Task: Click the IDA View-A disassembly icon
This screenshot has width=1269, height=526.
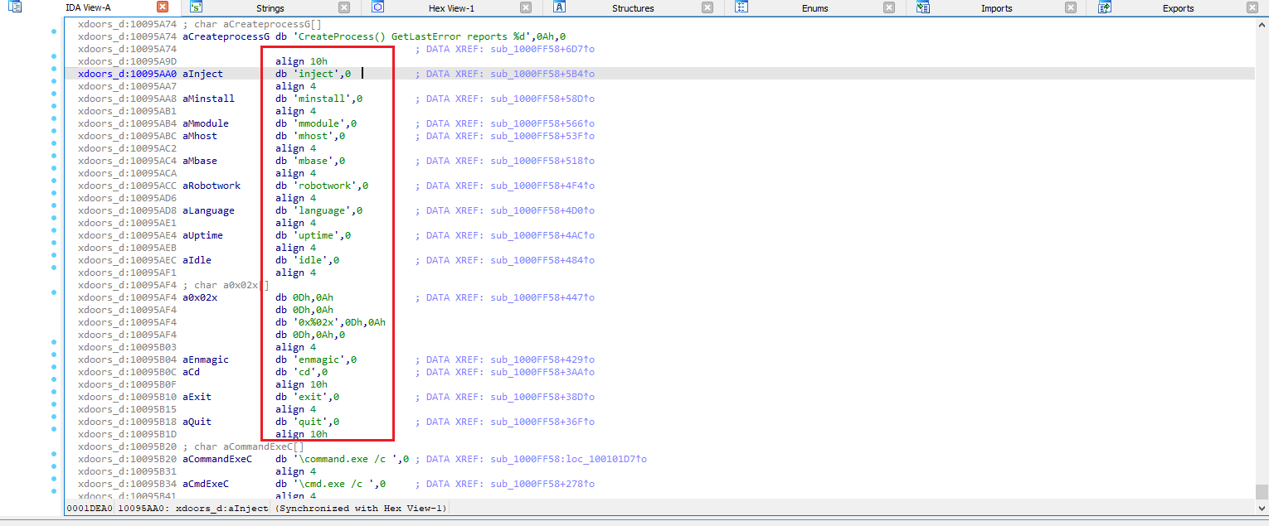Action: coord(15,7)
